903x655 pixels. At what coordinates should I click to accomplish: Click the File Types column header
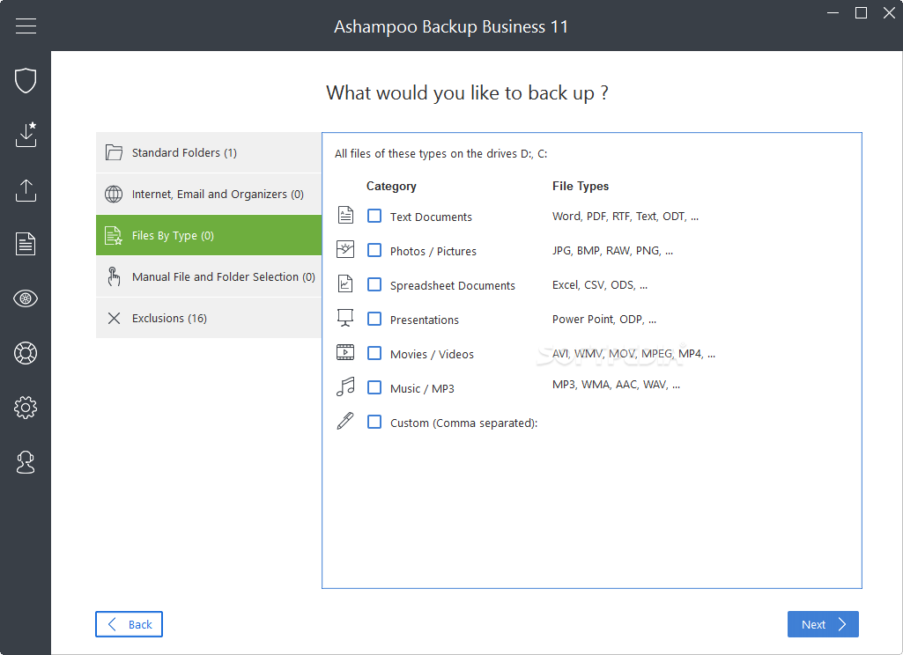581,186
